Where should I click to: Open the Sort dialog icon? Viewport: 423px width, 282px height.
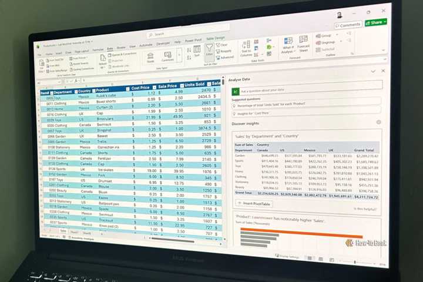point(197,51)
